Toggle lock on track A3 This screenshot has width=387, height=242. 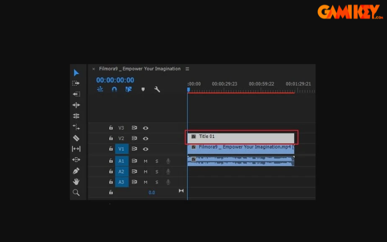tap(111, 182)
